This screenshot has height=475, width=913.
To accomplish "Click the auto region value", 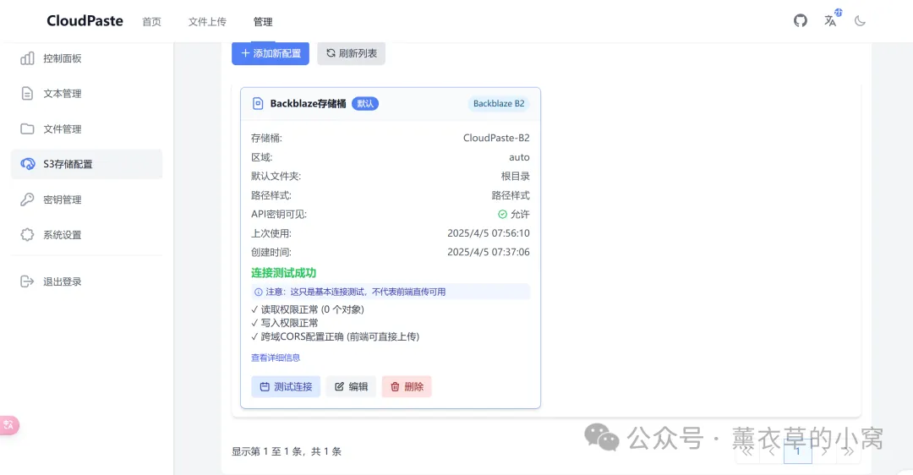I will click(x=519, y=157).
